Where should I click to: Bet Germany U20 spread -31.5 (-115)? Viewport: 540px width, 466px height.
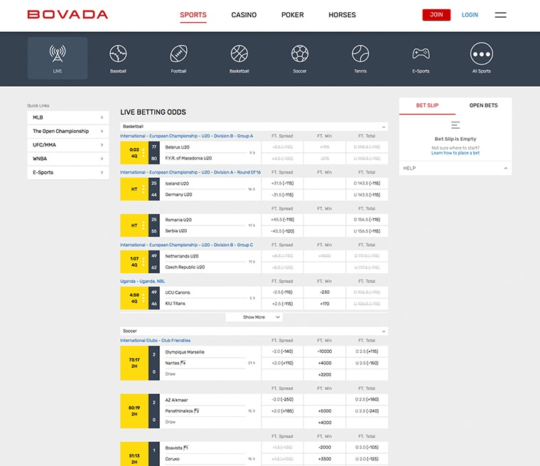282,195
